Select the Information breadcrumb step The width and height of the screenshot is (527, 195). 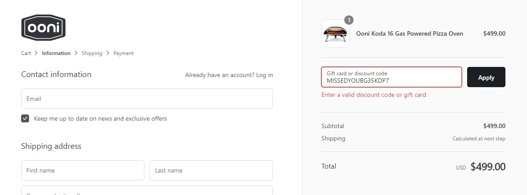(x=56, y=53)
